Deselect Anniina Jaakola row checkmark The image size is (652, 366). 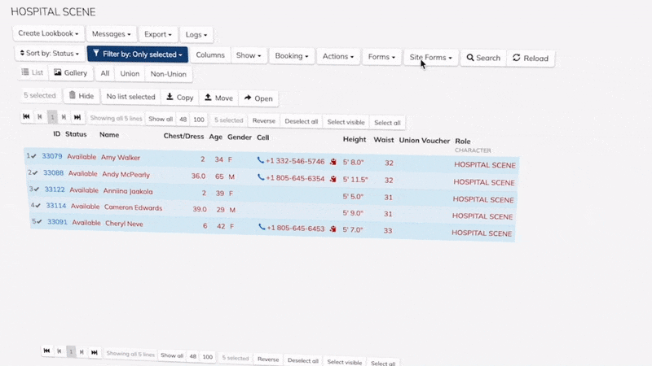pyautogui.click(x=35, y=190)
